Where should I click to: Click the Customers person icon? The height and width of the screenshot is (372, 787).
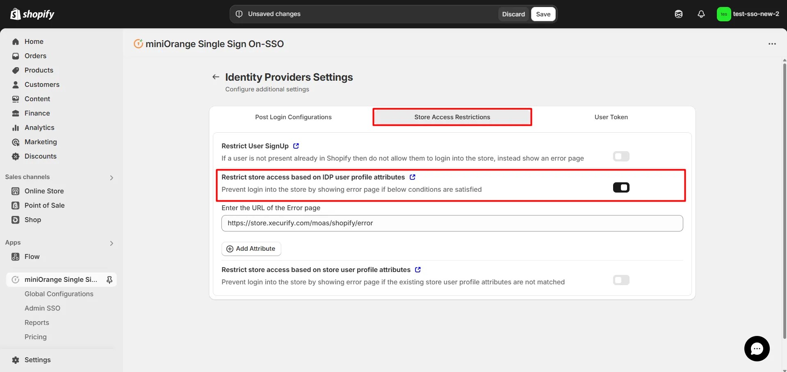pyautogui.click(x=16, y=85)
